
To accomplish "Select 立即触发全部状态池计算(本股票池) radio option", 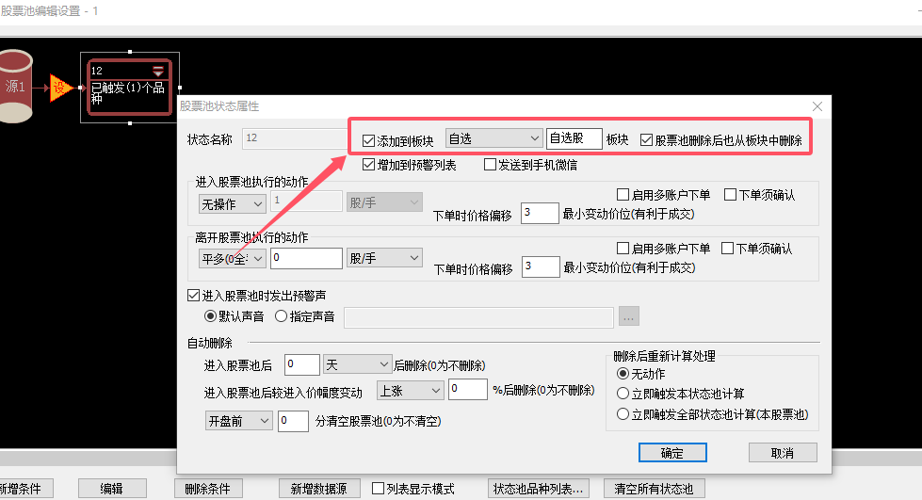I will click(623, 414).
